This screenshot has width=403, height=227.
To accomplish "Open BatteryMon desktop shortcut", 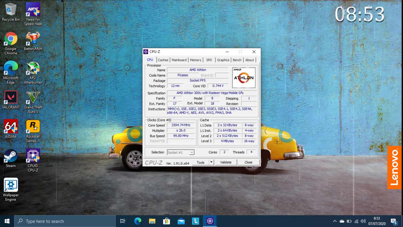I will pos(33,41).
